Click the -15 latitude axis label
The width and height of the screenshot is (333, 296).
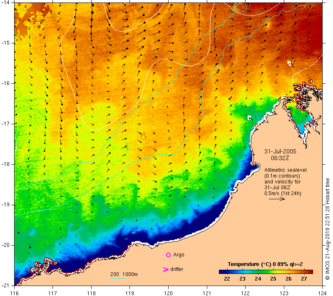click(x=5, y=43)
